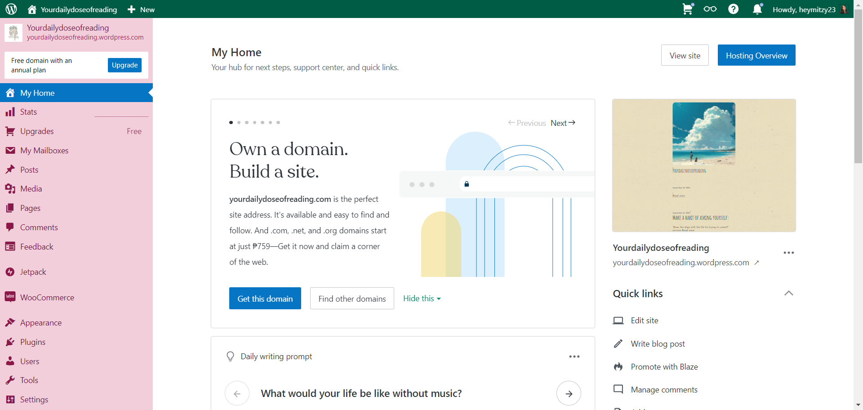863x410 pixels.
Task: Click the Comments speech bubble icon
Action: point(10,227)
